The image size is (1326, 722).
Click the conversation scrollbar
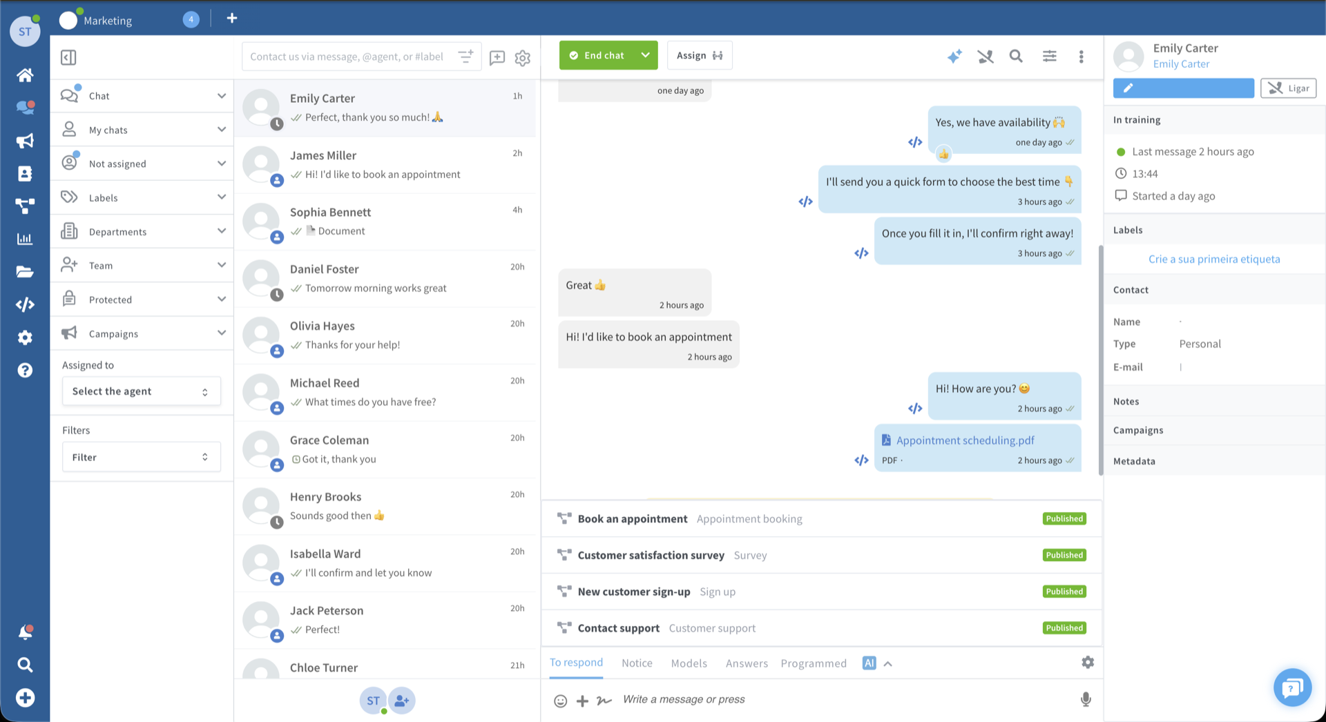1100,360
